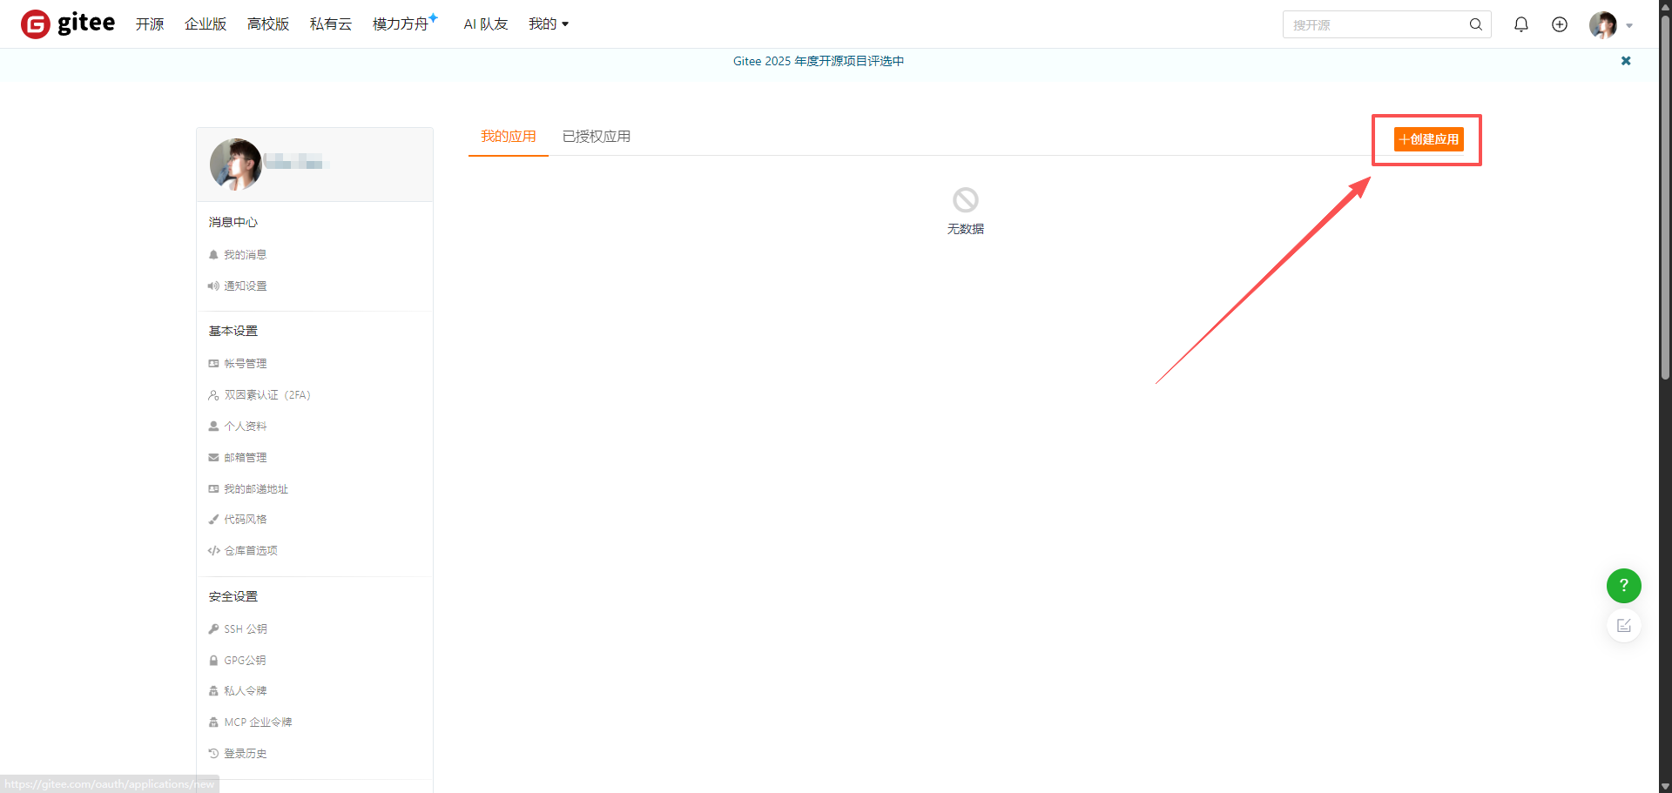Open GPG公钥 settings
This screenshot has height=793, width=1672.
[245, 660]
